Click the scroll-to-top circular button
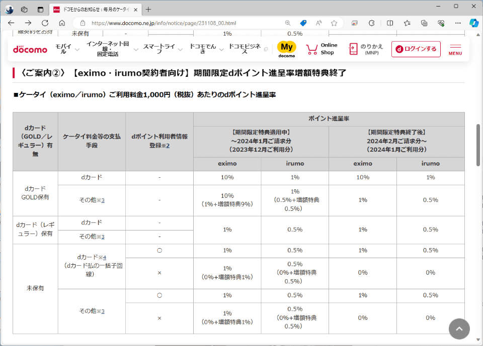The height and width of the screenshot is (346, 483). coord(459,329)
